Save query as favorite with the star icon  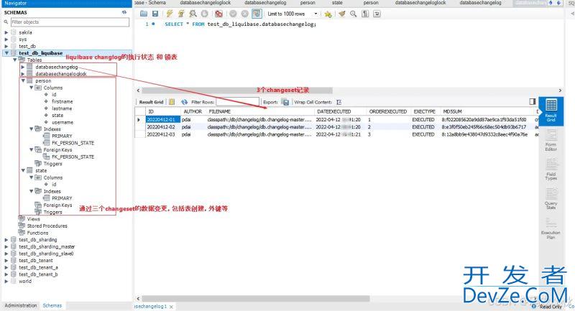click(328, 14)
